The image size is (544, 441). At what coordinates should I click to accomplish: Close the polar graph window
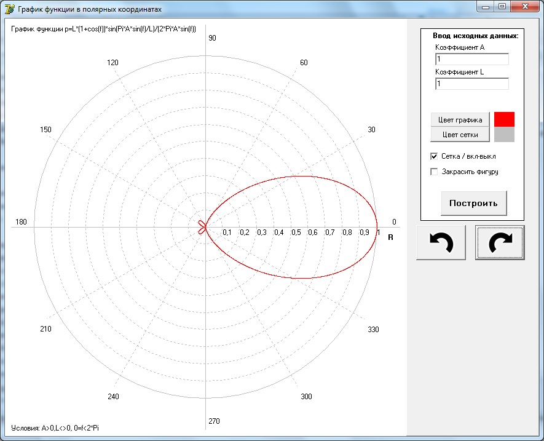pos(525,6)
